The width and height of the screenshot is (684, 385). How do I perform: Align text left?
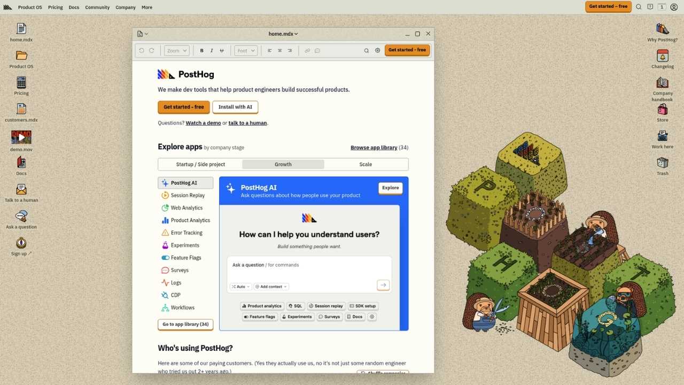[269, 50]
